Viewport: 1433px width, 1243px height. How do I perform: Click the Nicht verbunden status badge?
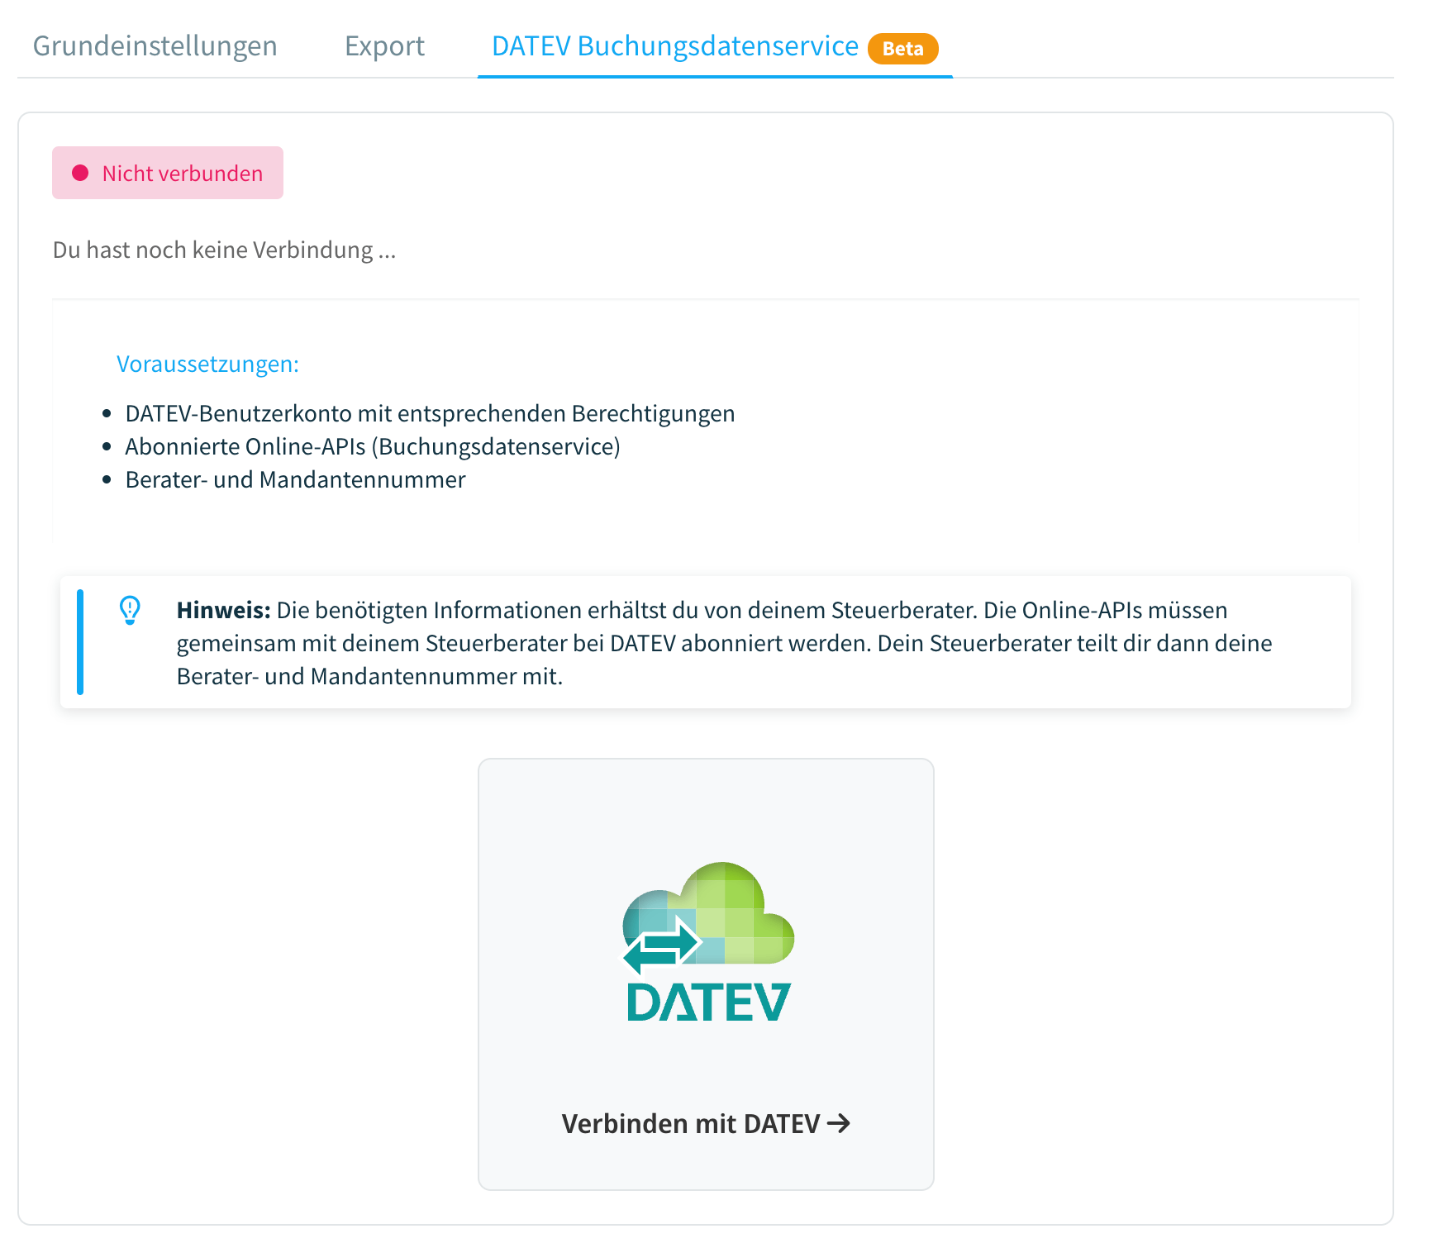pyautogui.click(x=168, y=172)
